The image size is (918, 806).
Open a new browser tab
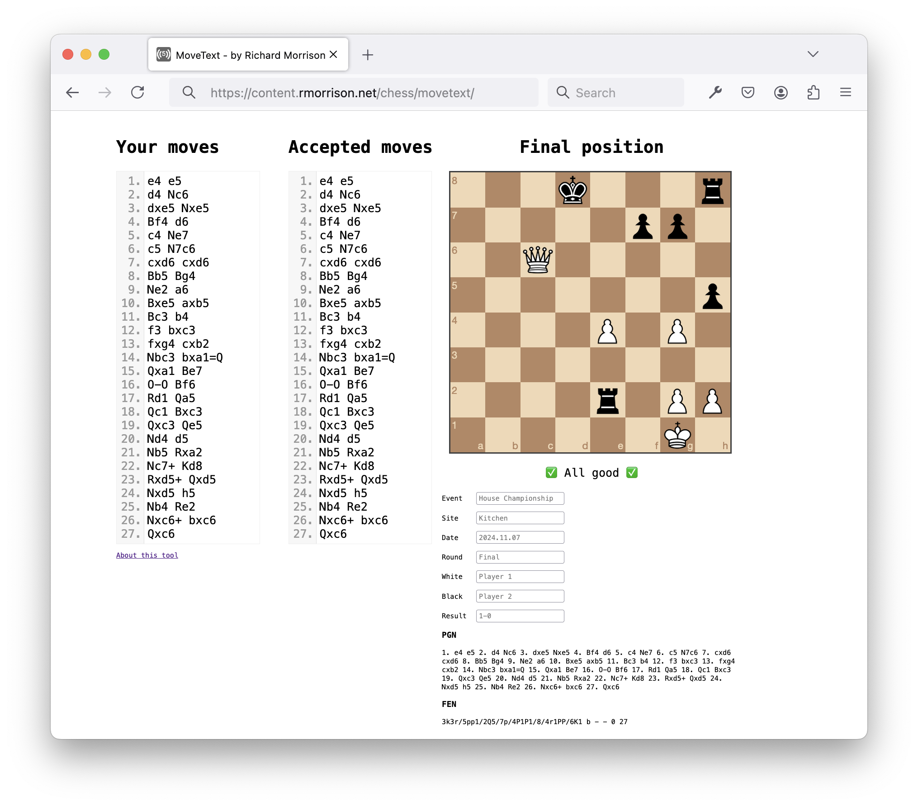pyautogui.click(x=368, y=55)
